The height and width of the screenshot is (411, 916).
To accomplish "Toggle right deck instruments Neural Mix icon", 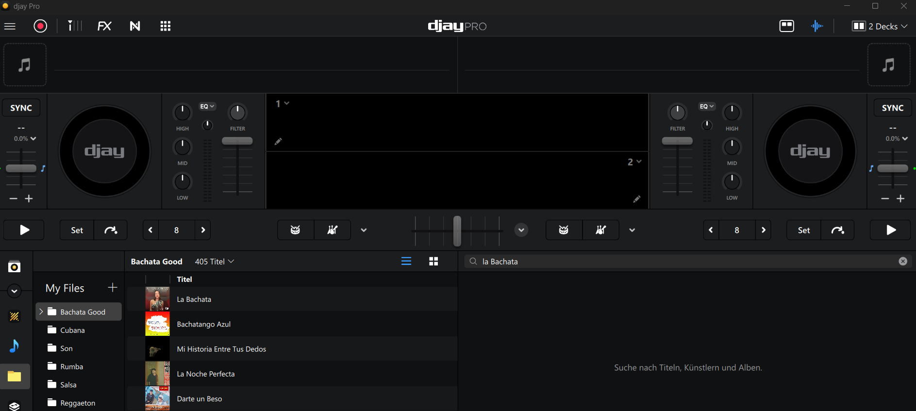I will pos(601,230).
